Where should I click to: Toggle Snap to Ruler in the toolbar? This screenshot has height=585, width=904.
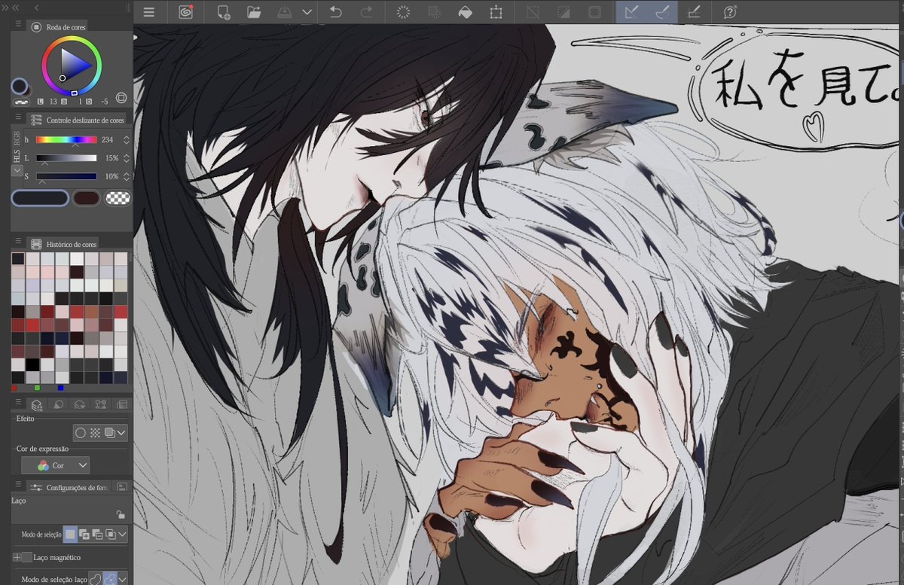click(x=631, y=12)
